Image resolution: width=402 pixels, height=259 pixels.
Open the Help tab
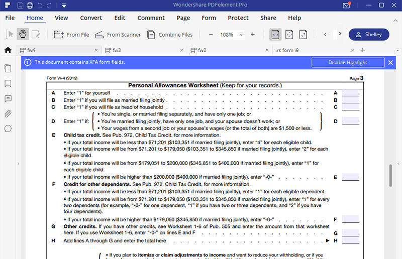(x=294, y=18)
